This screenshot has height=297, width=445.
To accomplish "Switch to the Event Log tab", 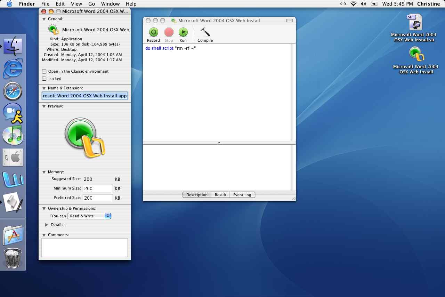I will click(242, 195).
